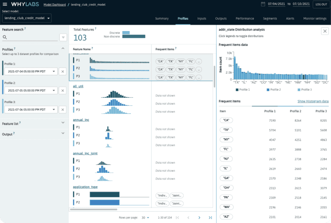This screenshot has width=331, height=223.
Task: Click the Show Histogram data link
Action: coord(313,101)
